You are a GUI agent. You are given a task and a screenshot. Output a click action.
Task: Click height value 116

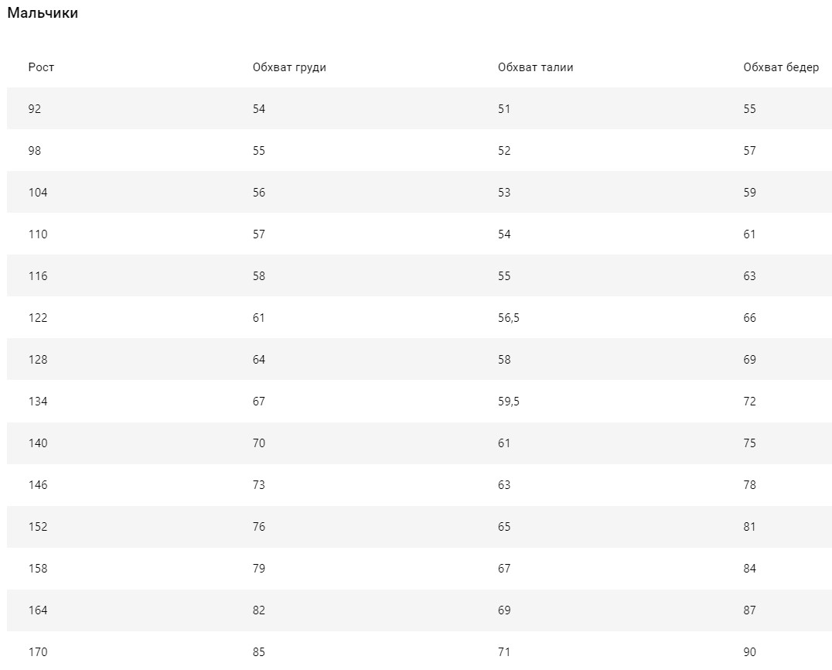(38, 276)
